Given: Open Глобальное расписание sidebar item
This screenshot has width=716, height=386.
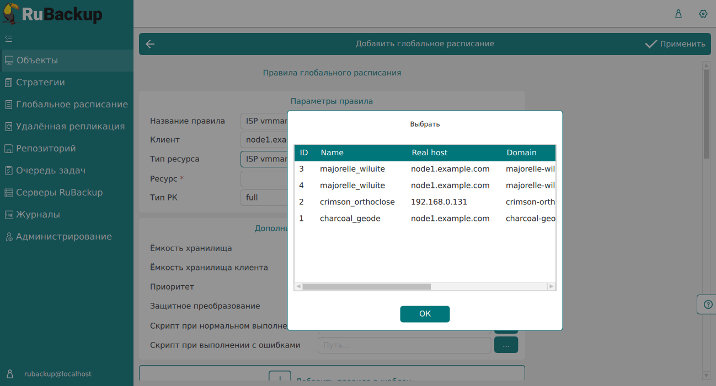Looking at the screenshot, I should tap(72, 105).
